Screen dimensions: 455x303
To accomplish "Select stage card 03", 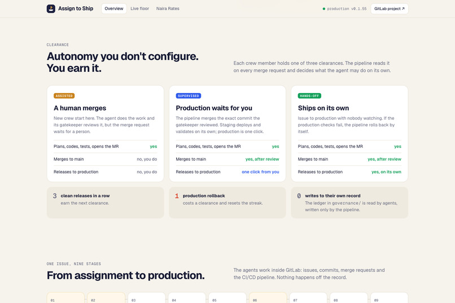I will (147, 297).
